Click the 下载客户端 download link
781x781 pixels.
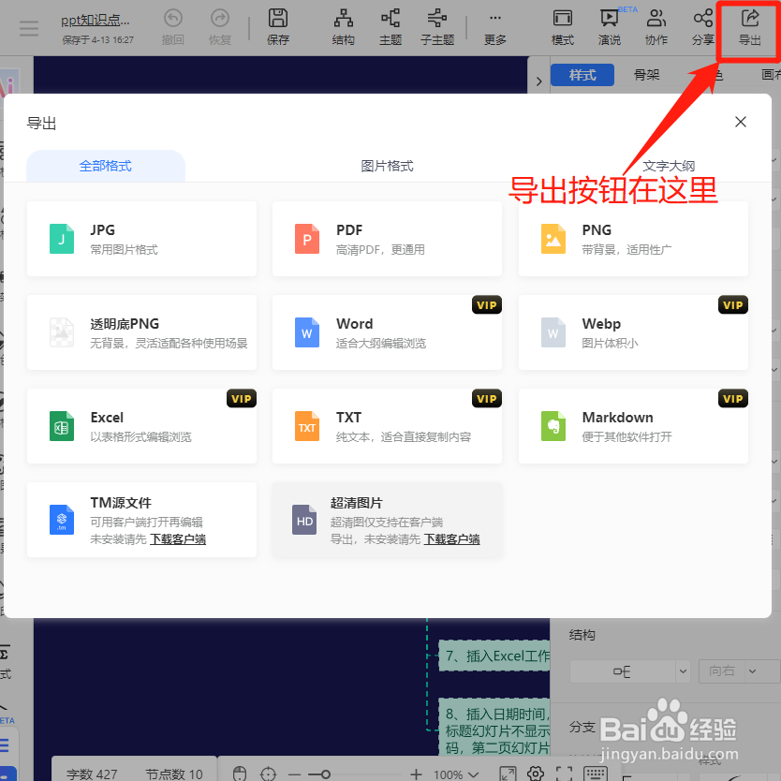pos(177,538)
